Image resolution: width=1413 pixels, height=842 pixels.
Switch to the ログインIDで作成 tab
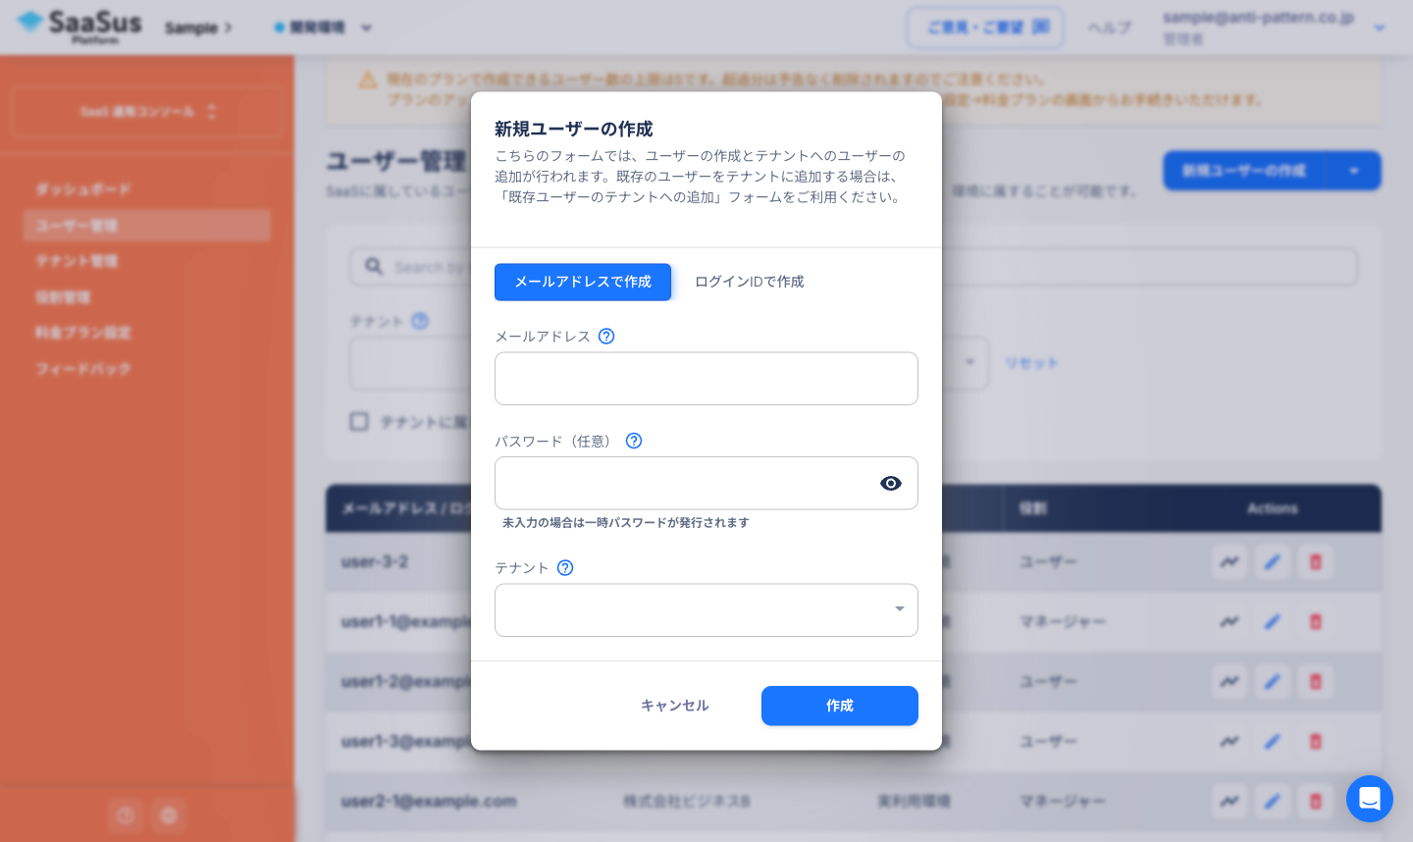(749, 282)
